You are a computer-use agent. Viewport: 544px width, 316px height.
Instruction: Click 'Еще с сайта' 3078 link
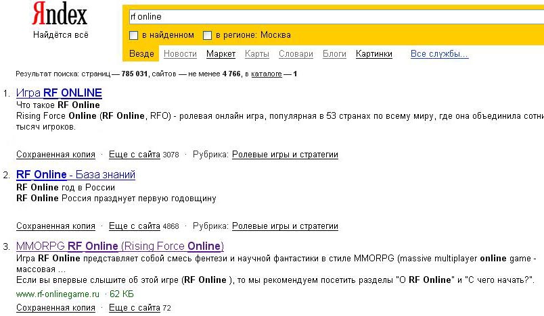tap(134, 155)
